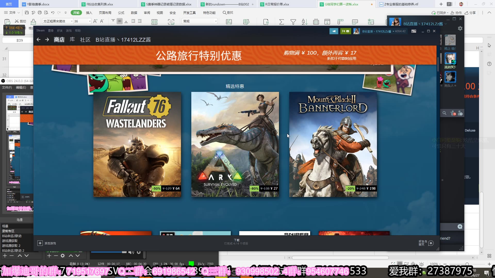
Task: Undo the last action in WPS
Action: point(53,13)
